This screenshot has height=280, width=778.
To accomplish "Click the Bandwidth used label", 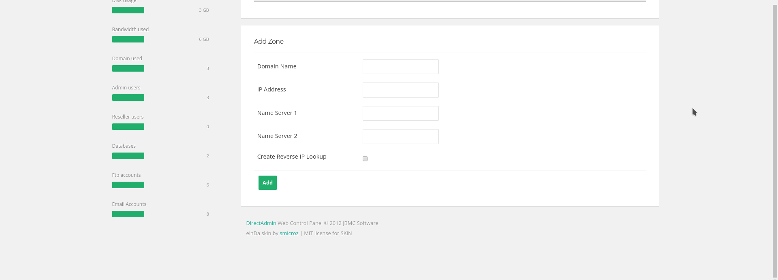I will coord(130,29).
